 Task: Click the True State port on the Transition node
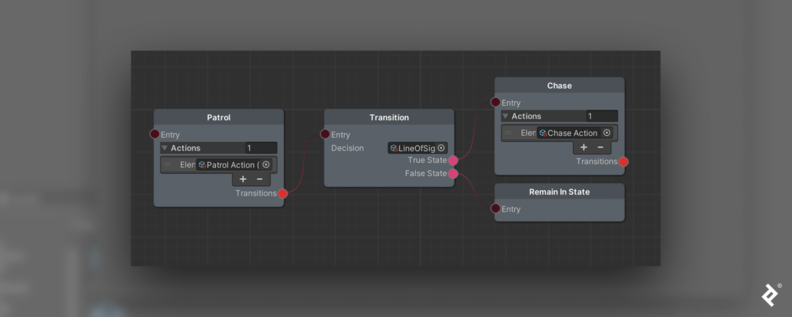click(453, 160)
